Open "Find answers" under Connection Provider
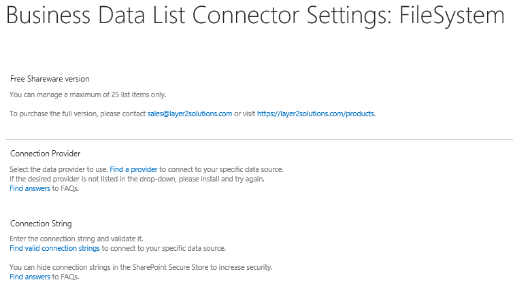This screenshot has height=295, width=513. point(30,188)
